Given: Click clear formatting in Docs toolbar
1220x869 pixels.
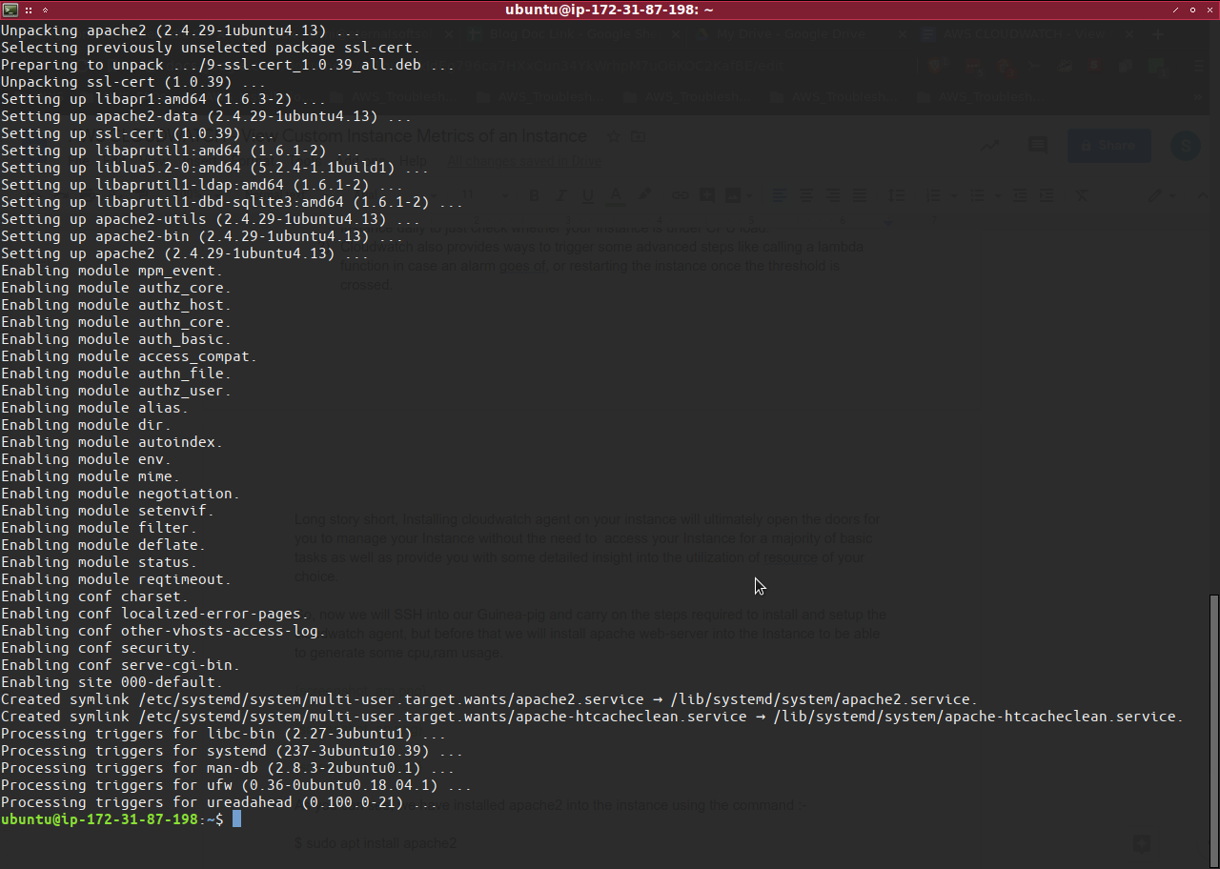Looking at the screenshot, I should click(1082, 195).
